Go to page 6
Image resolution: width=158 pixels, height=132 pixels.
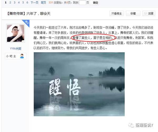pos(27,3)
